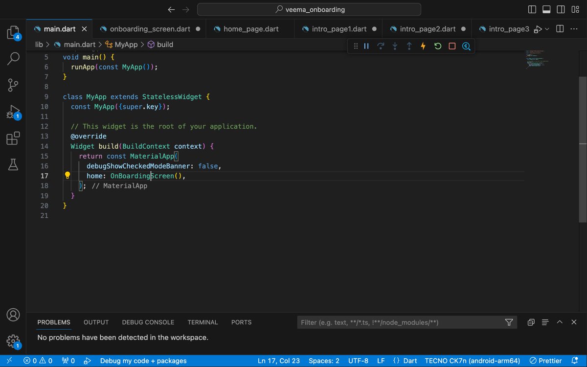Open Customize Layout icon
The image size is (587, 367).
tap(575, 9)
